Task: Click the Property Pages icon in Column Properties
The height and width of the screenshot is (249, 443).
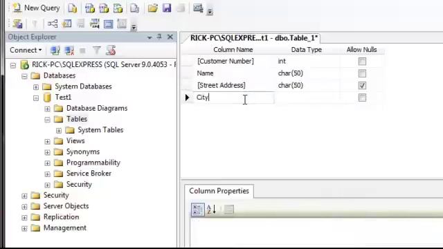Action: tap(228, 210)
